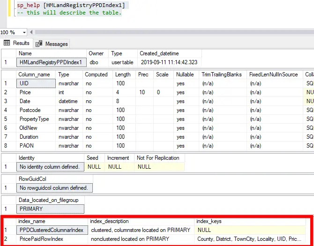Click the index_description column header

112,221
